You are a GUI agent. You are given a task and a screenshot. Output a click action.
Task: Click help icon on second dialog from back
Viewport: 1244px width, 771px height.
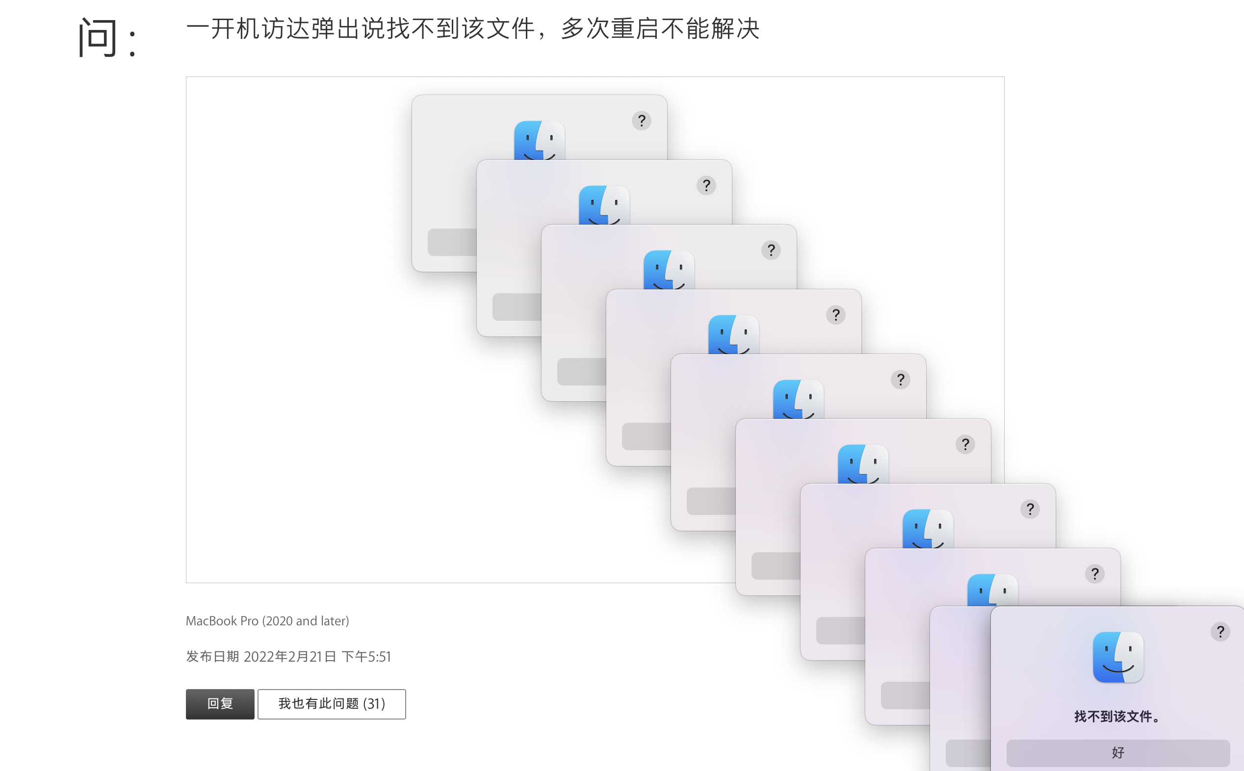(x=706, y=185)
